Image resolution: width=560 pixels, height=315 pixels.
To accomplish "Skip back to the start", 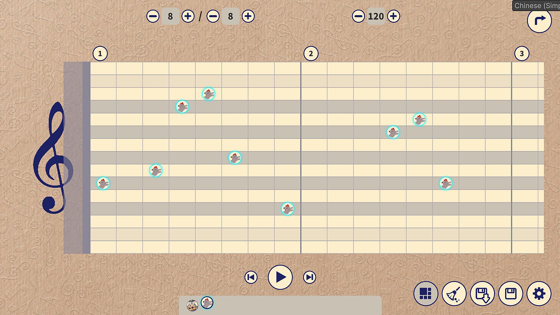I will [251, 277].
